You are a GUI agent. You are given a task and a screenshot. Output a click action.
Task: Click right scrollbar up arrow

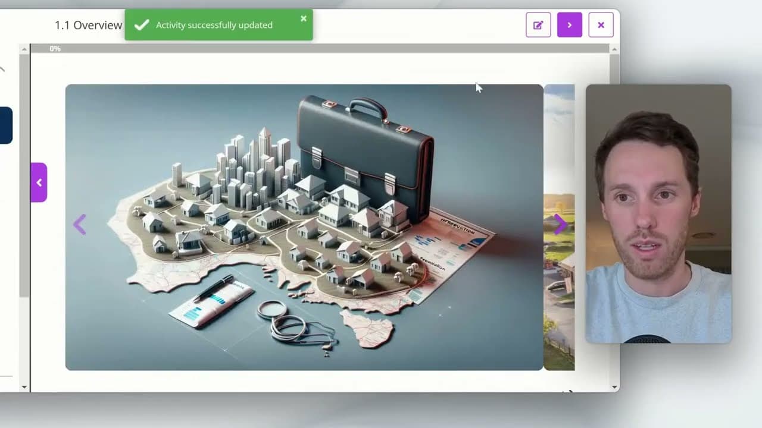(x=614, y=48)
